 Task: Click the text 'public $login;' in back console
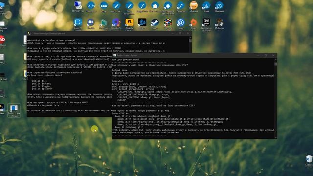click(41, 86)
